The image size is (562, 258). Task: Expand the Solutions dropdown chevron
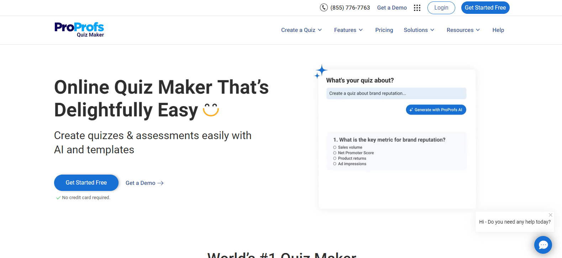point(432,30)
